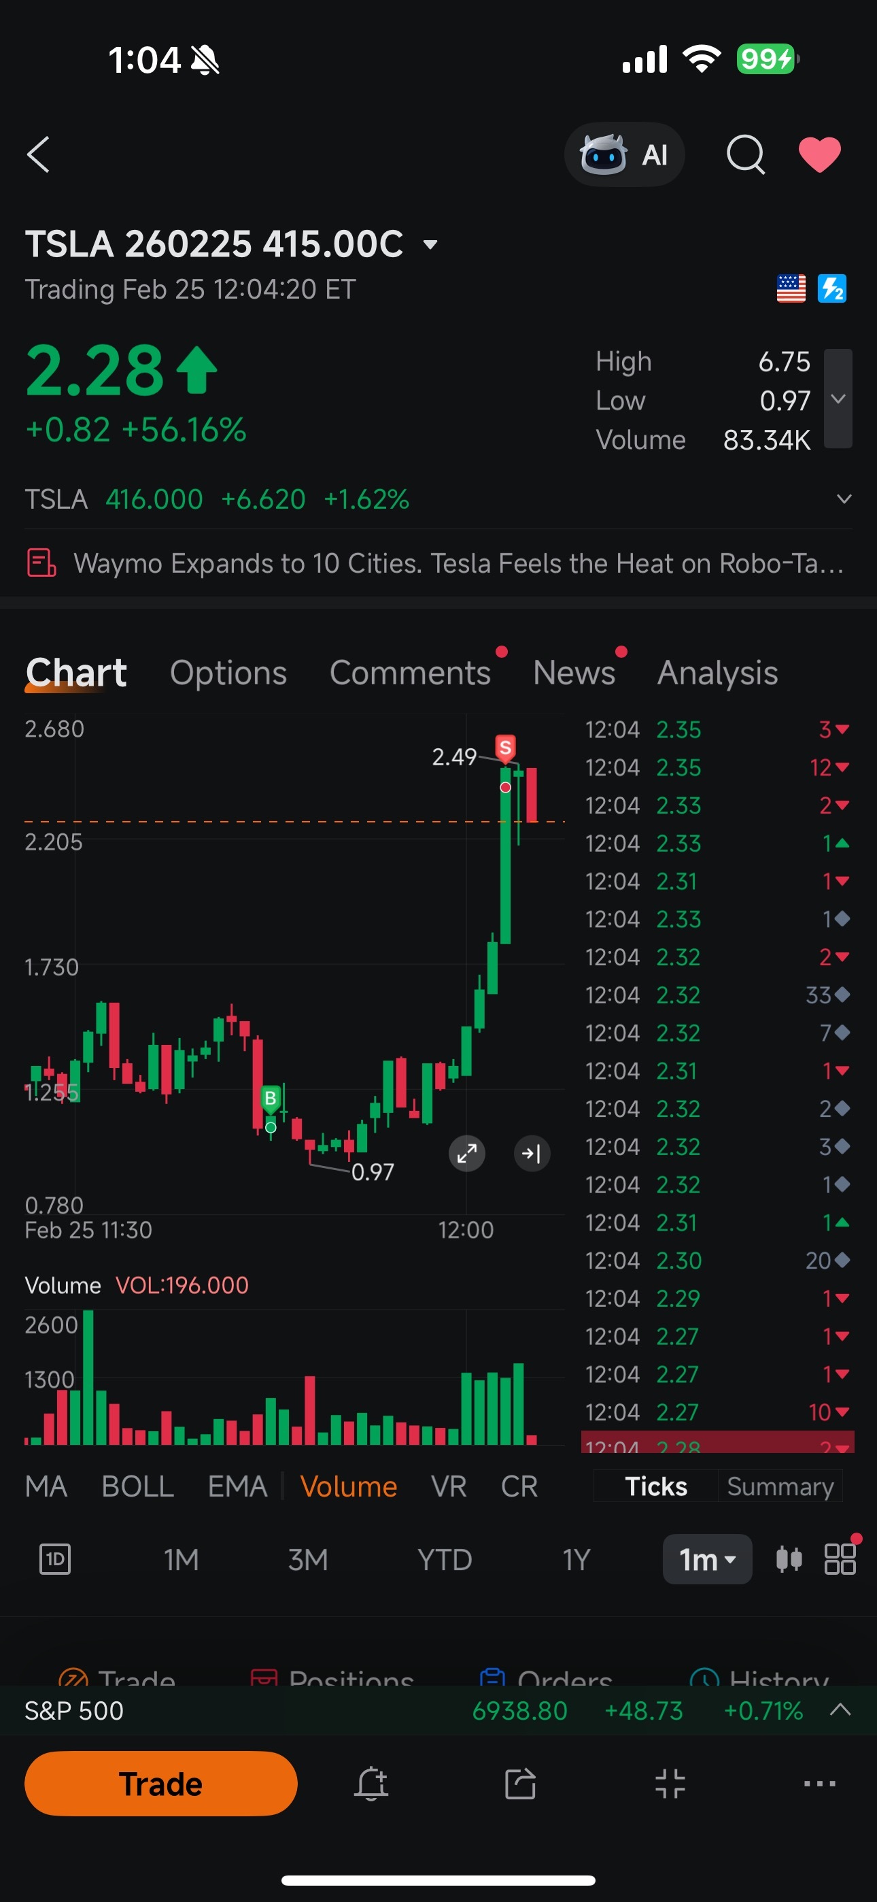Tap the news document icon beside the headline
This screenshot has height=1902, width=877.
[x=41, y=563]
